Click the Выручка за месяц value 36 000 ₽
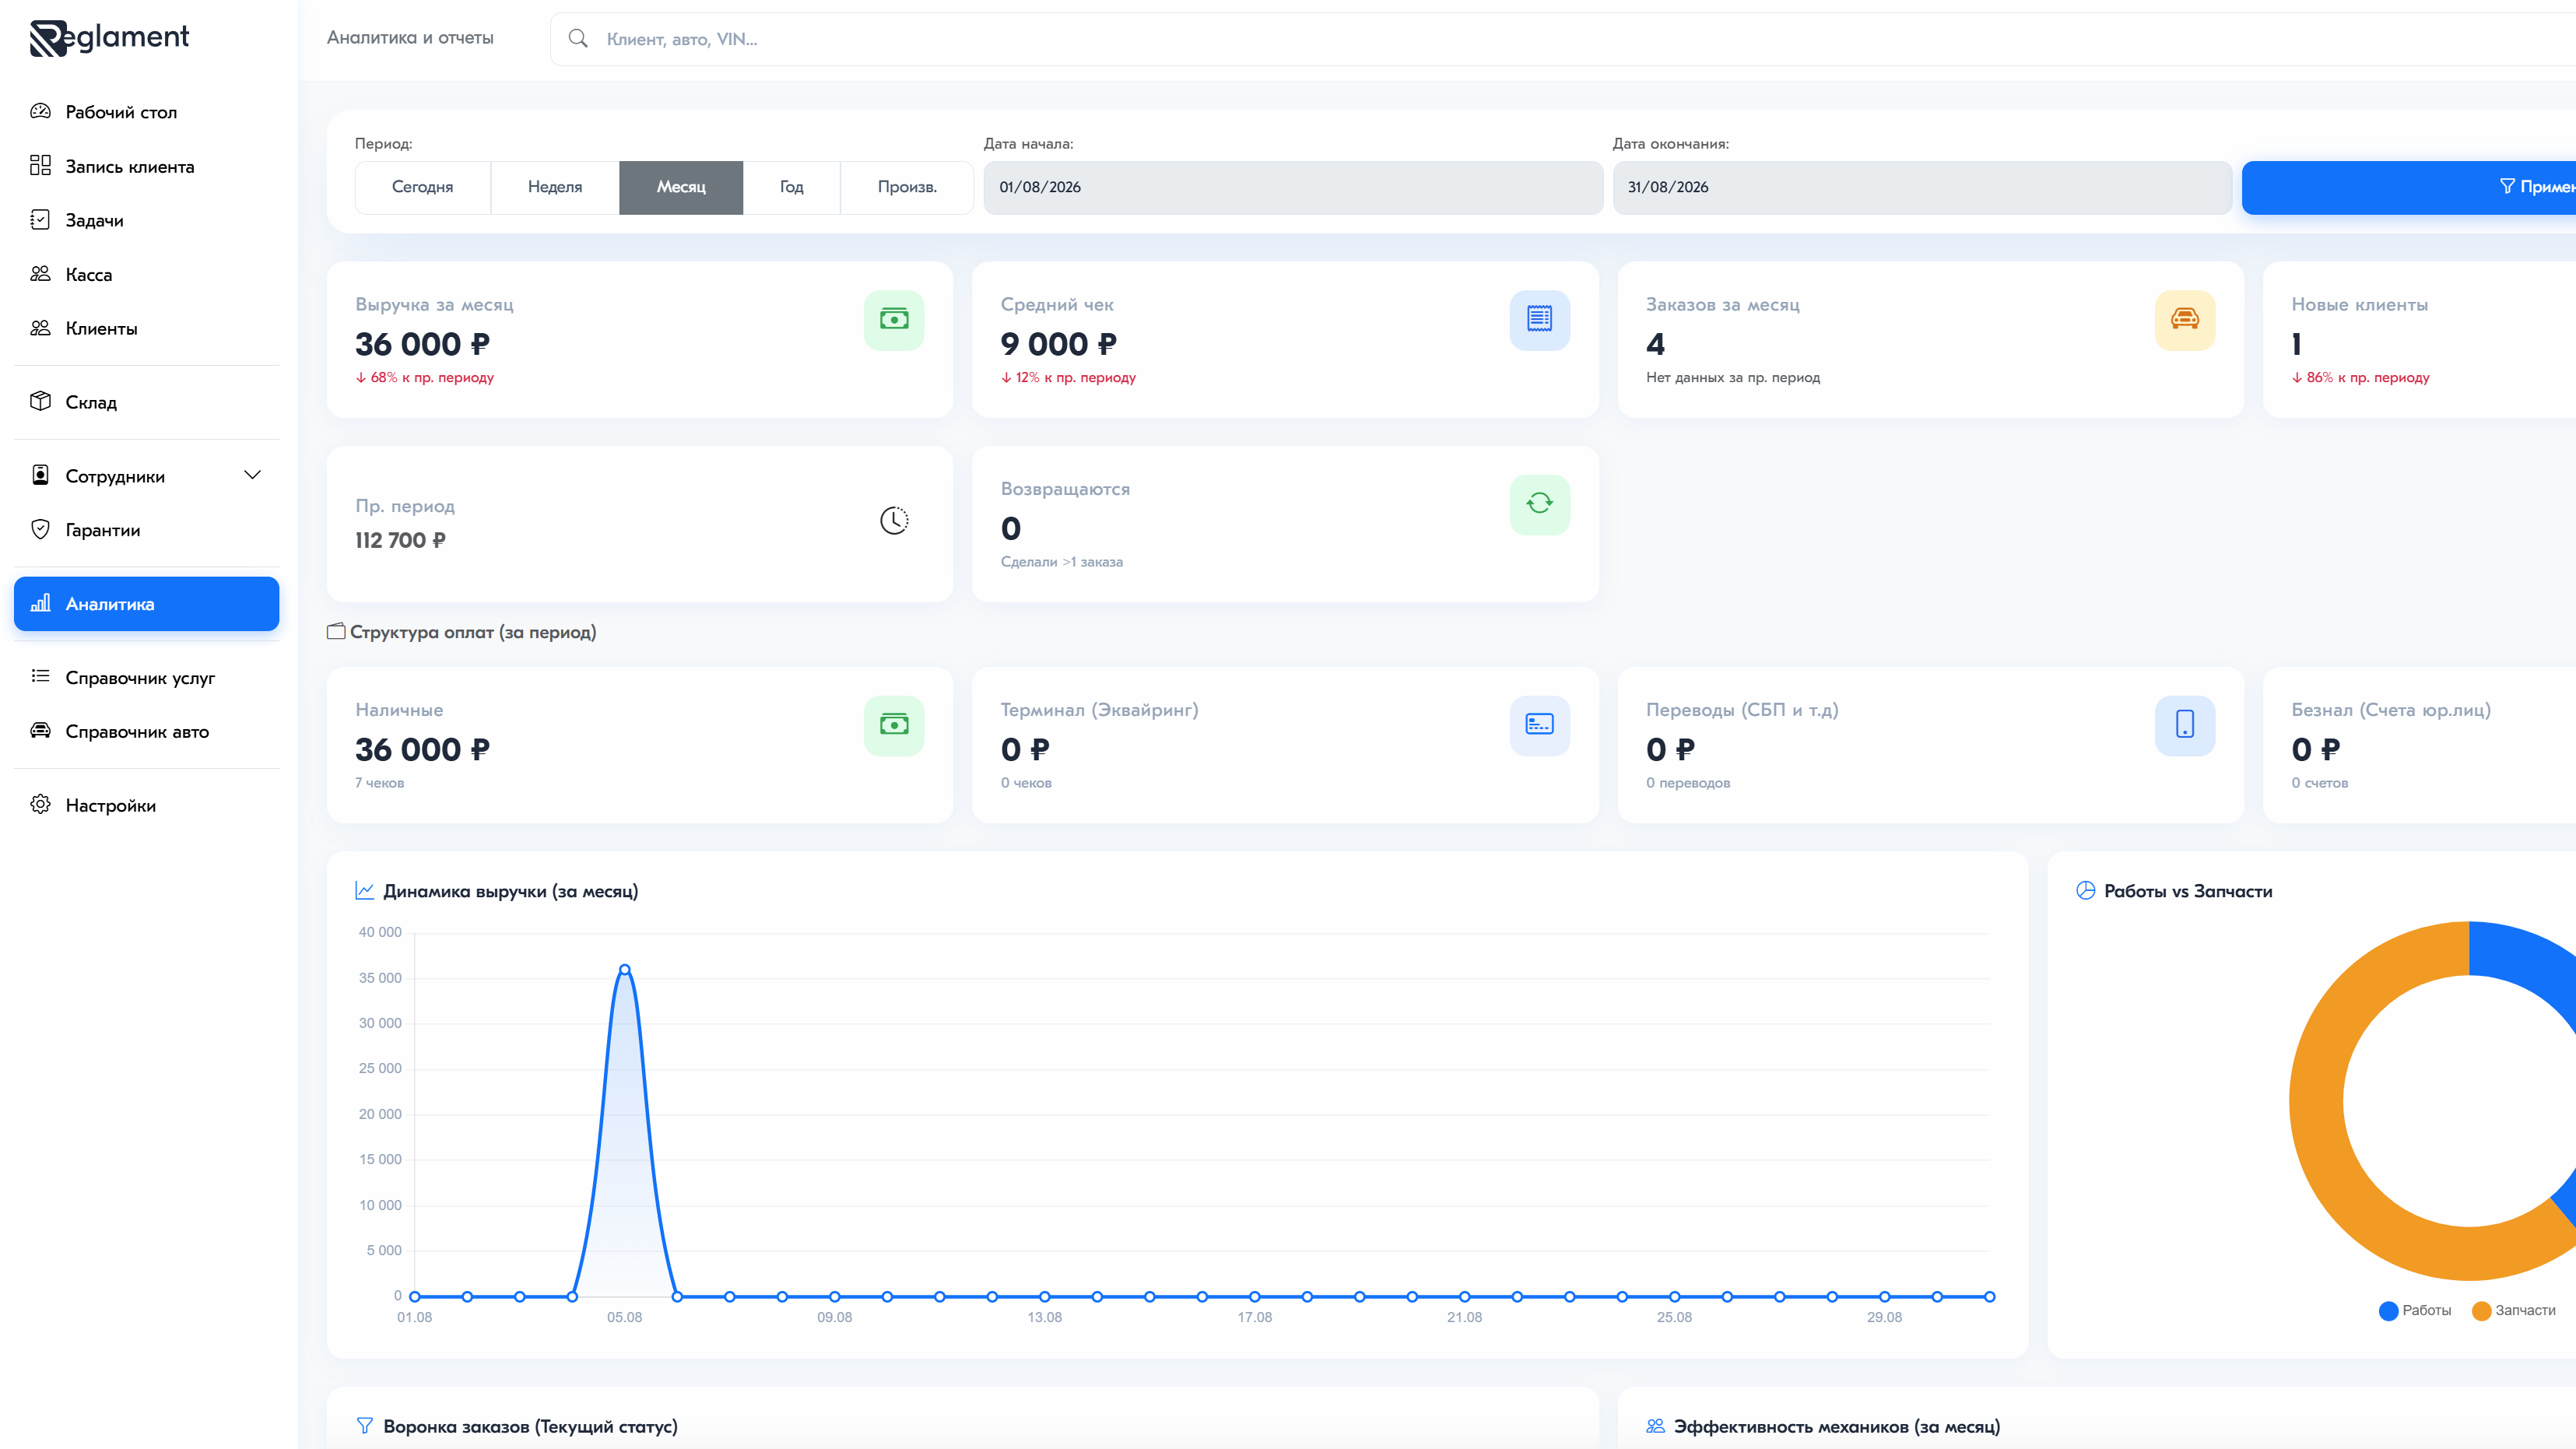The width and height of the screenshot is (2576, 1449). pos(423,344)
